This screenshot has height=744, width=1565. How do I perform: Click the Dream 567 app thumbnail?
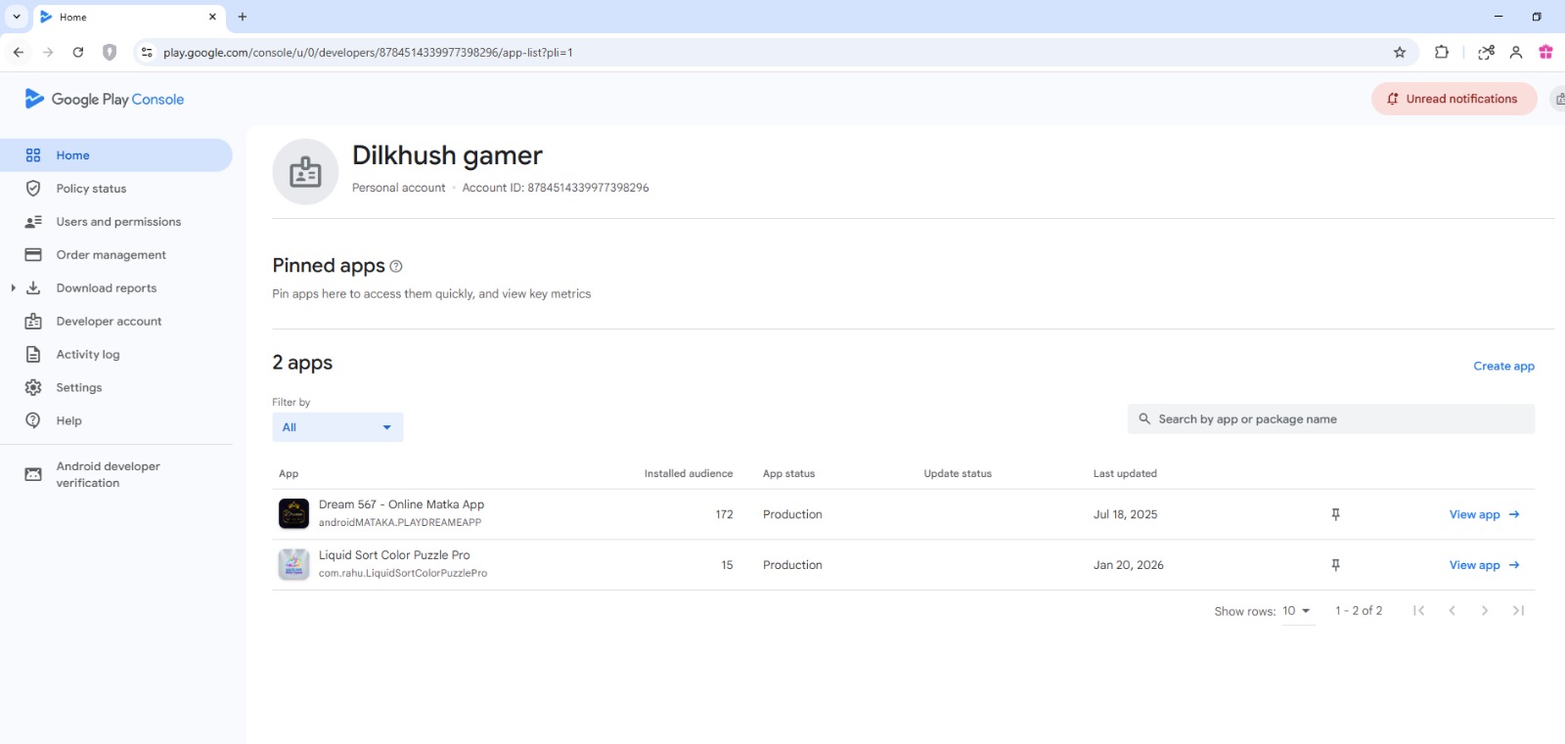(x=293, y=514)
